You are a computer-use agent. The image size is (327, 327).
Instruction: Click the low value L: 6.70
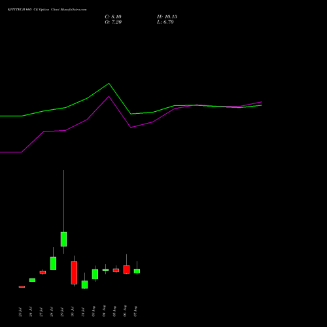point(165,22)
